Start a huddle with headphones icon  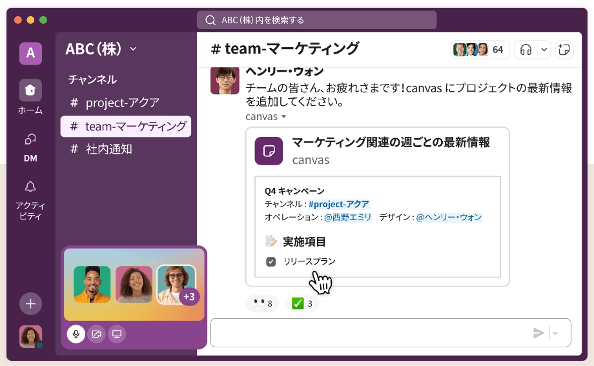(x=526, y=50)
